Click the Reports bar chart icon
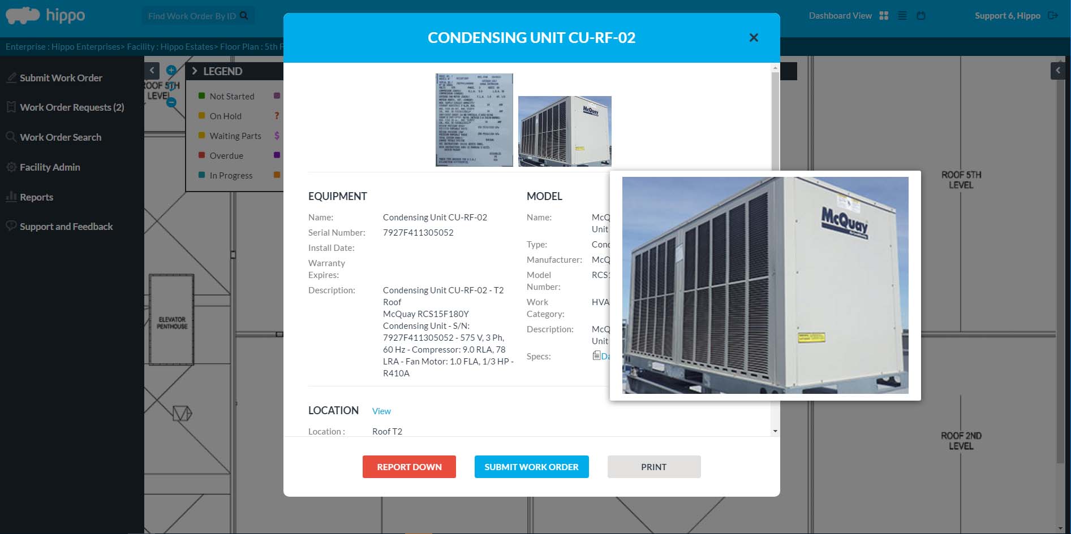 pyautogui.click(x=11, y=197)
